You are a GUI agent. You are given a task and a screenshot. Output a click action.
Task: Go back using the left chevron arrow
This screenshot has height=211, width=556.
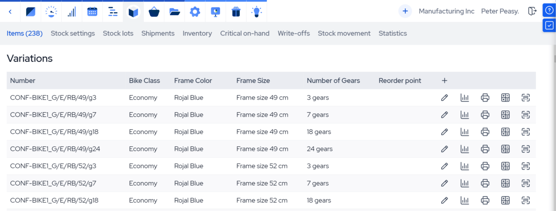10,12
